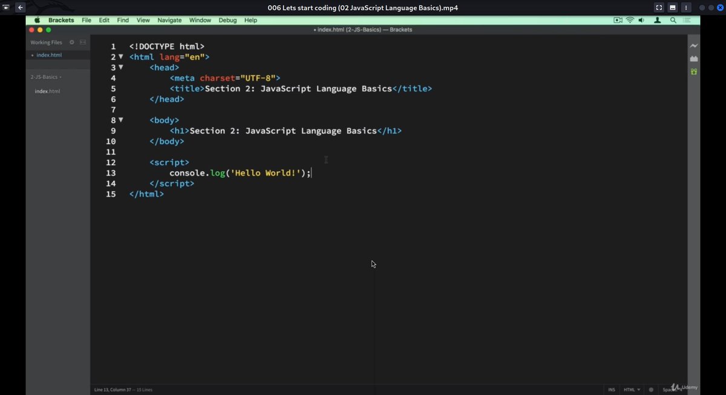Click the green zoom button of Brackets window

48,30
